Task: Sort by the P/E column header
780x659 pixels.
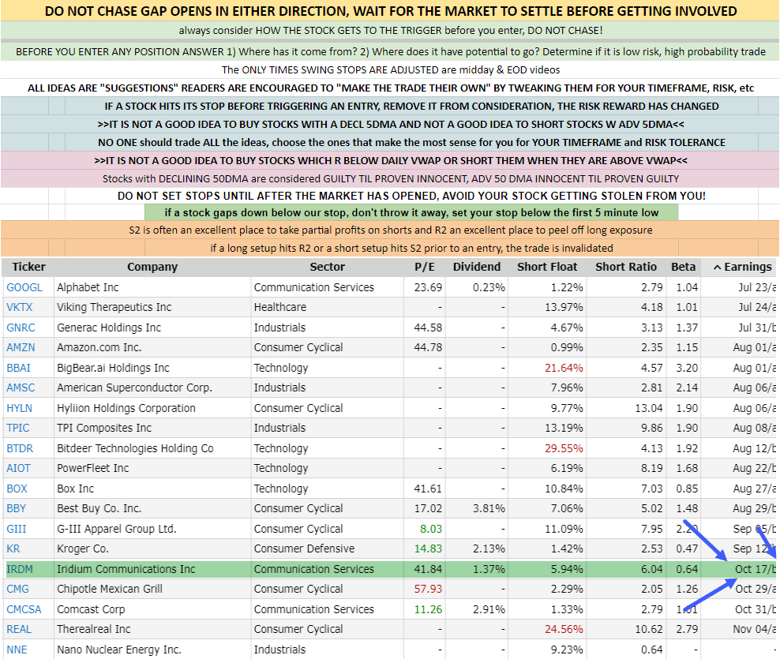Action: pos(425,267)
